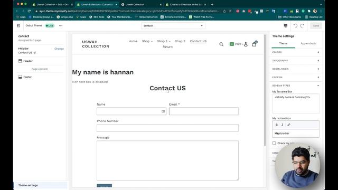Switch to the App embeds tab

click(x=308, y=43)
